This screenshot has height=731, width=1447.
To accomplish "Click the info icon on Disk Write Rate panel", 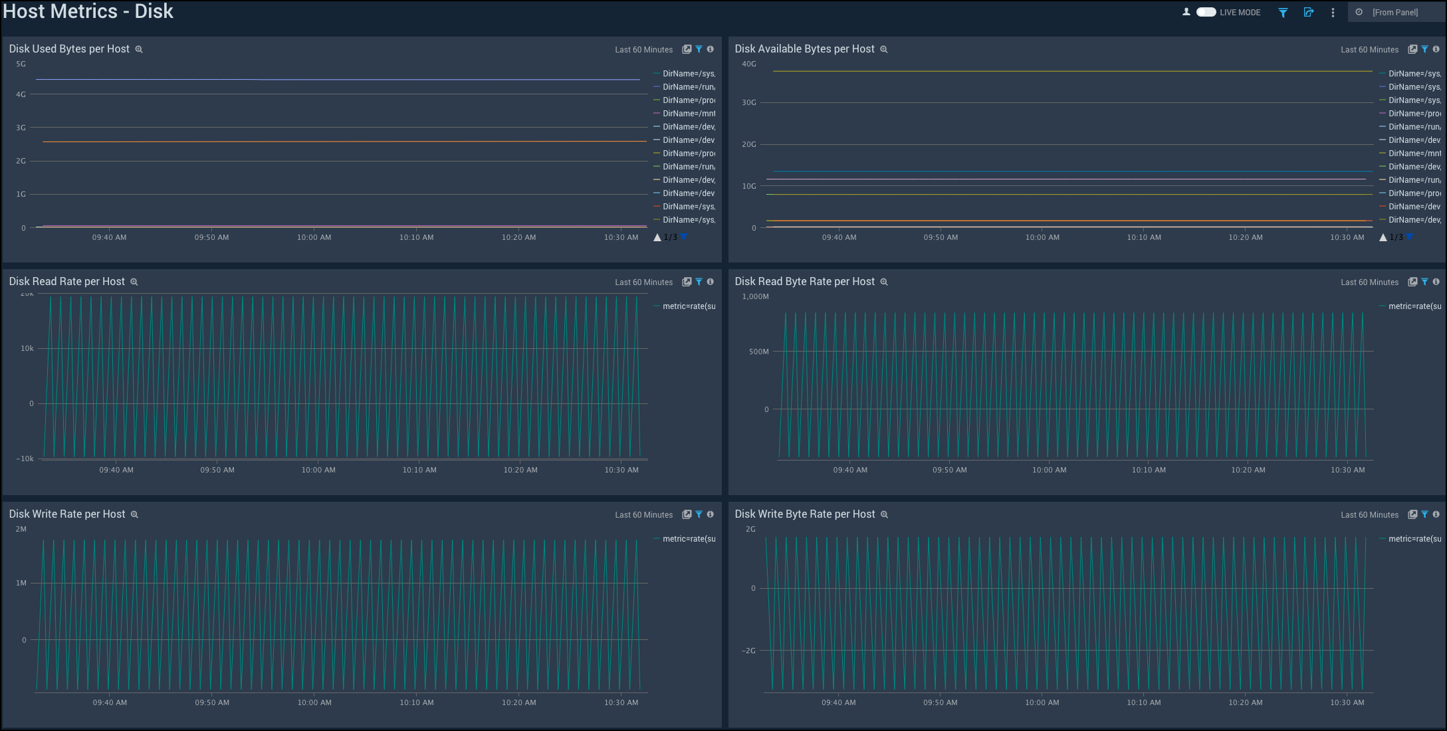I will point(710,514).
